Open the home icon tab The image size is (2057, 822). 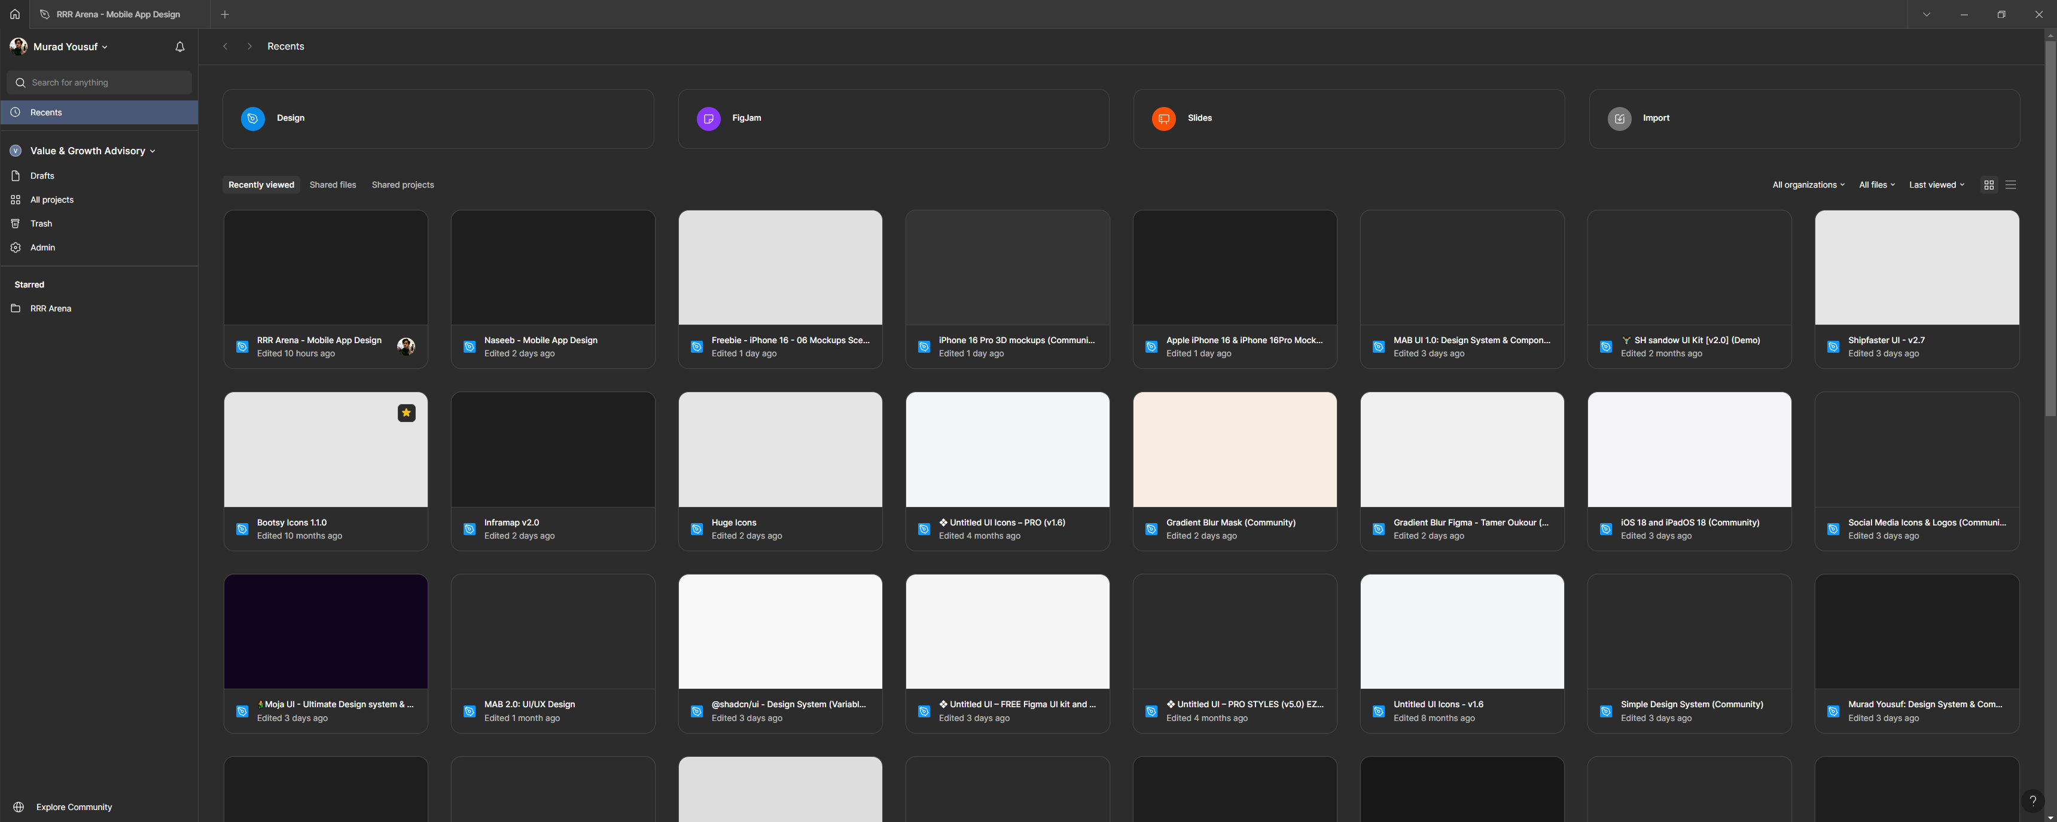pos(14,14)
